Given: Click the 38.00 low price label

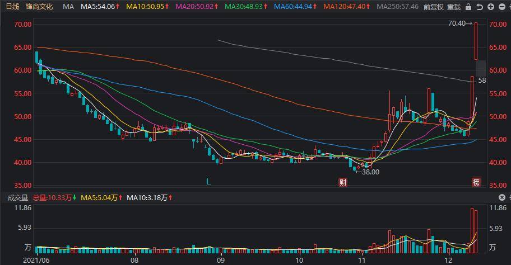Looking at the screenshot, I should coord(368,172).
